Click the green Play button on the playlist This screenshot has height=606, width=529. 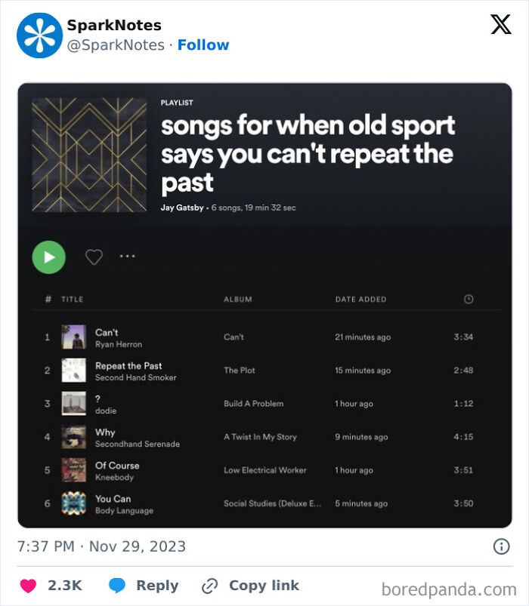coord(48,257)
